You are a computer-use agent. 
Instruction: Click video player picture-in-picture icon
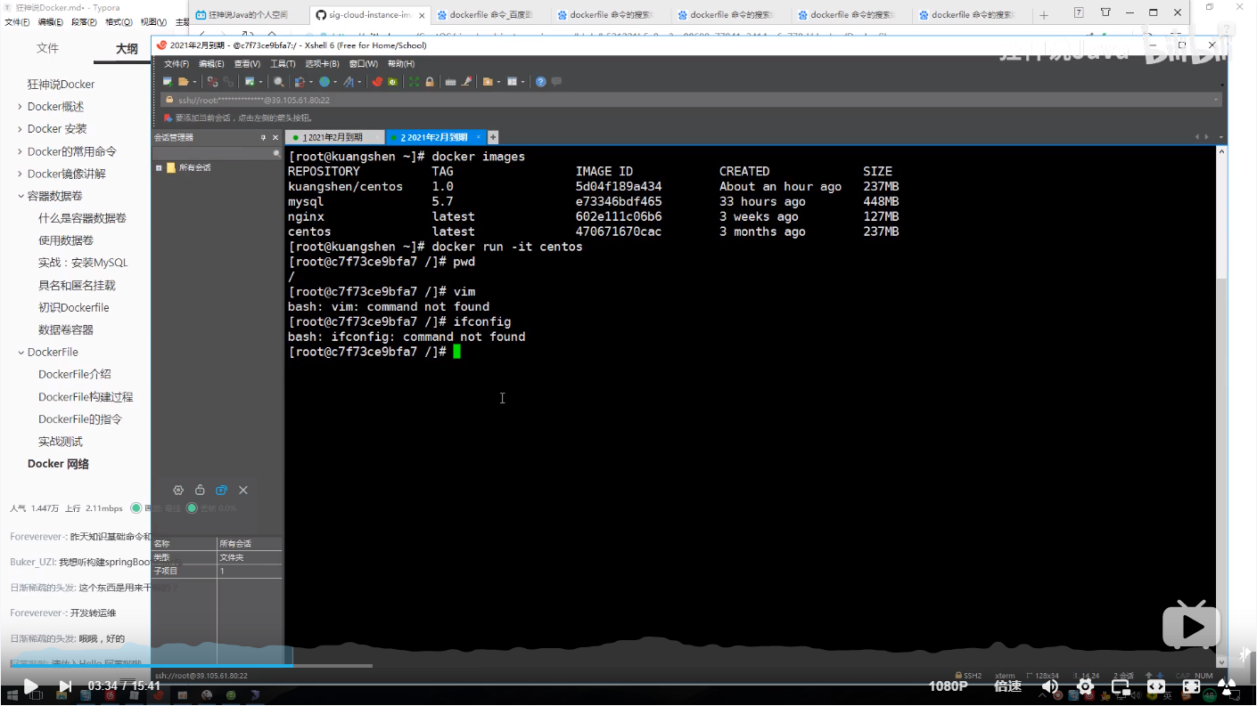tap(1121, 686)
